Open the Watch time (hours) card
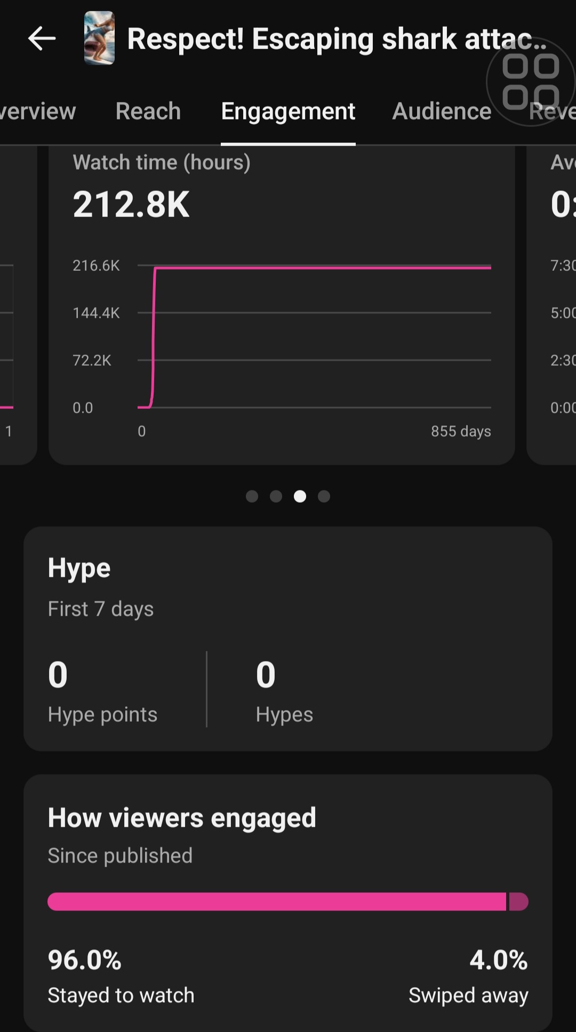 [x=282, y=305]
